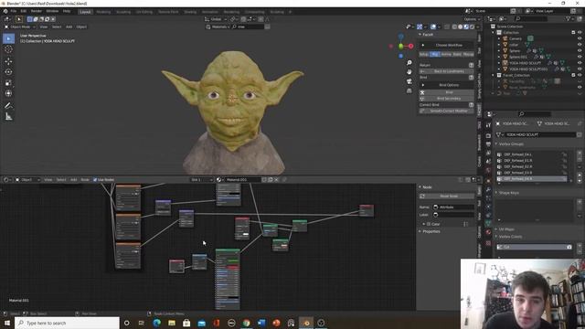585x329 pixels.
Task: Pick the Rotate tool in left toolbar
Action: (8, 72)
